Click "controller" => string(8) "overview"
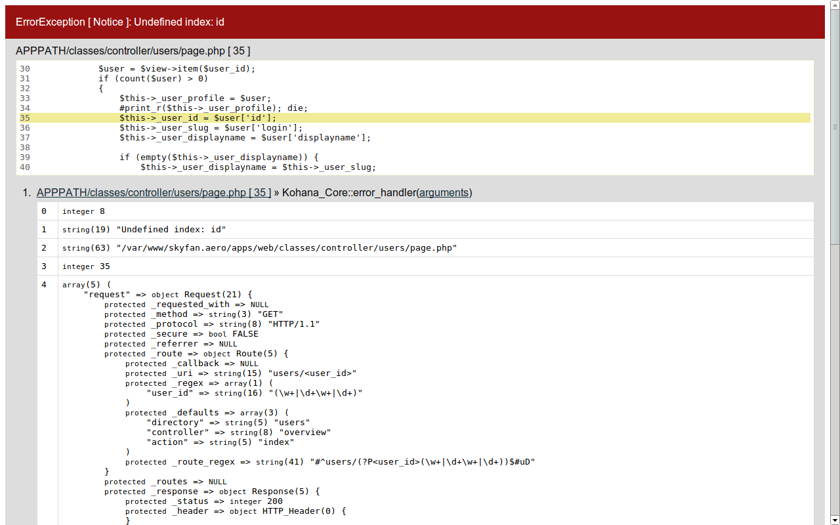This screenshot has width=840, height=525. click(x=238, y=432)
